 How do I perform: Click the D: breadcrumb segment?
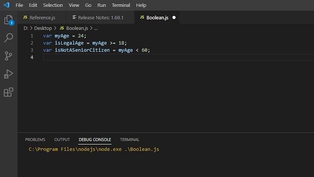[26, 29]
